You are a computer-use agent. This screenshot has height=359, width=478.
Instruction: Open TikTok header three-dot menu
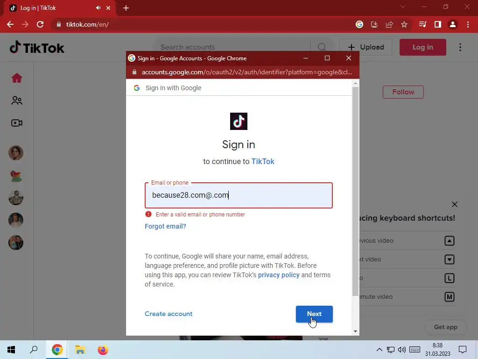pyautogui.click(x=460, y=47)
